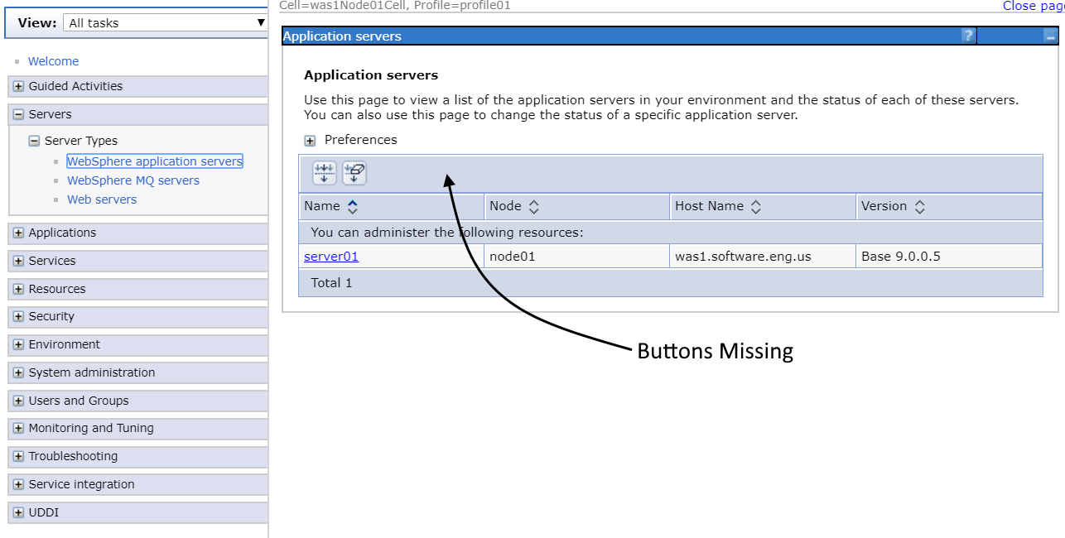The image size is (1065, 538).
Task: Collapse the Server Types tree node
Action: tap(34, 142)
